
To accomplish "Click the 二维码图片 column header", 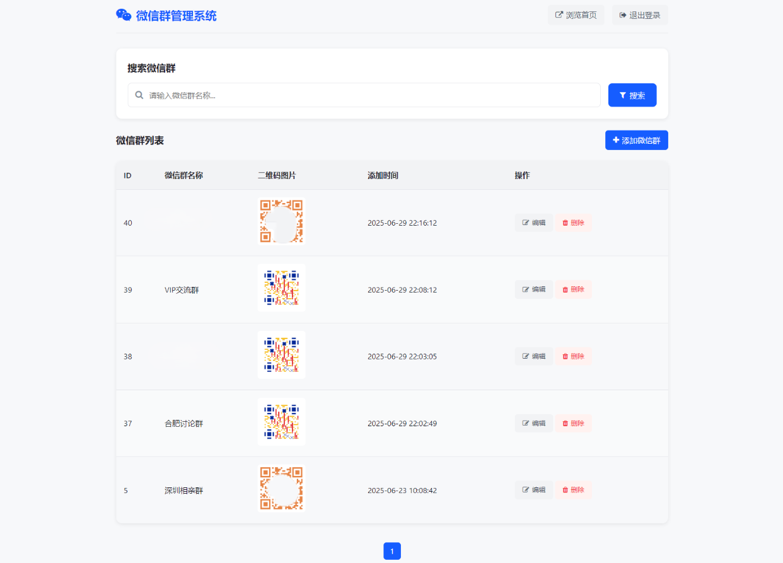I will tap(277, 175).
